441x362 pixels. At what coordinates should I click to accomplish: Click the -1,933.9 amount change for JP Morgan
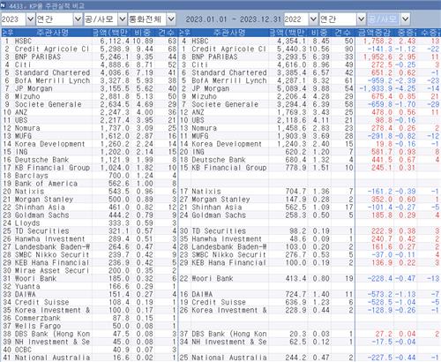tap(376, 88)
